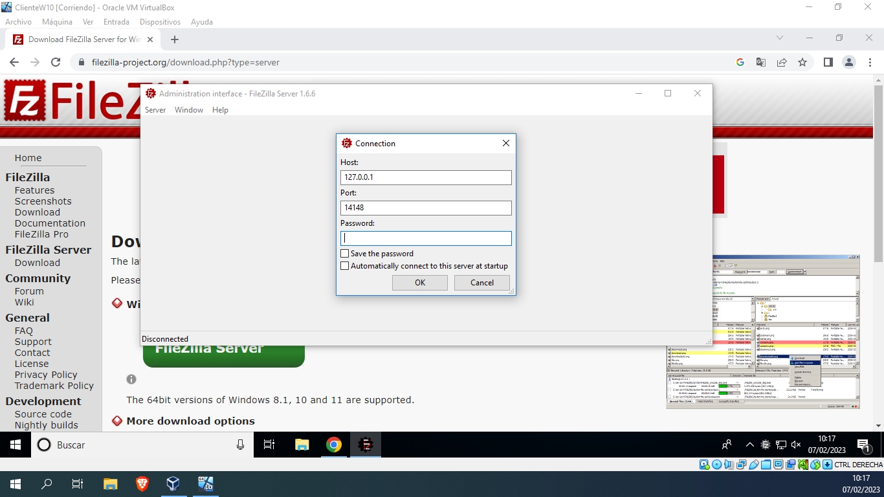Click VirtualBox shared folders indicator
This screenshot has height=497, width=884.
[766, 465]
